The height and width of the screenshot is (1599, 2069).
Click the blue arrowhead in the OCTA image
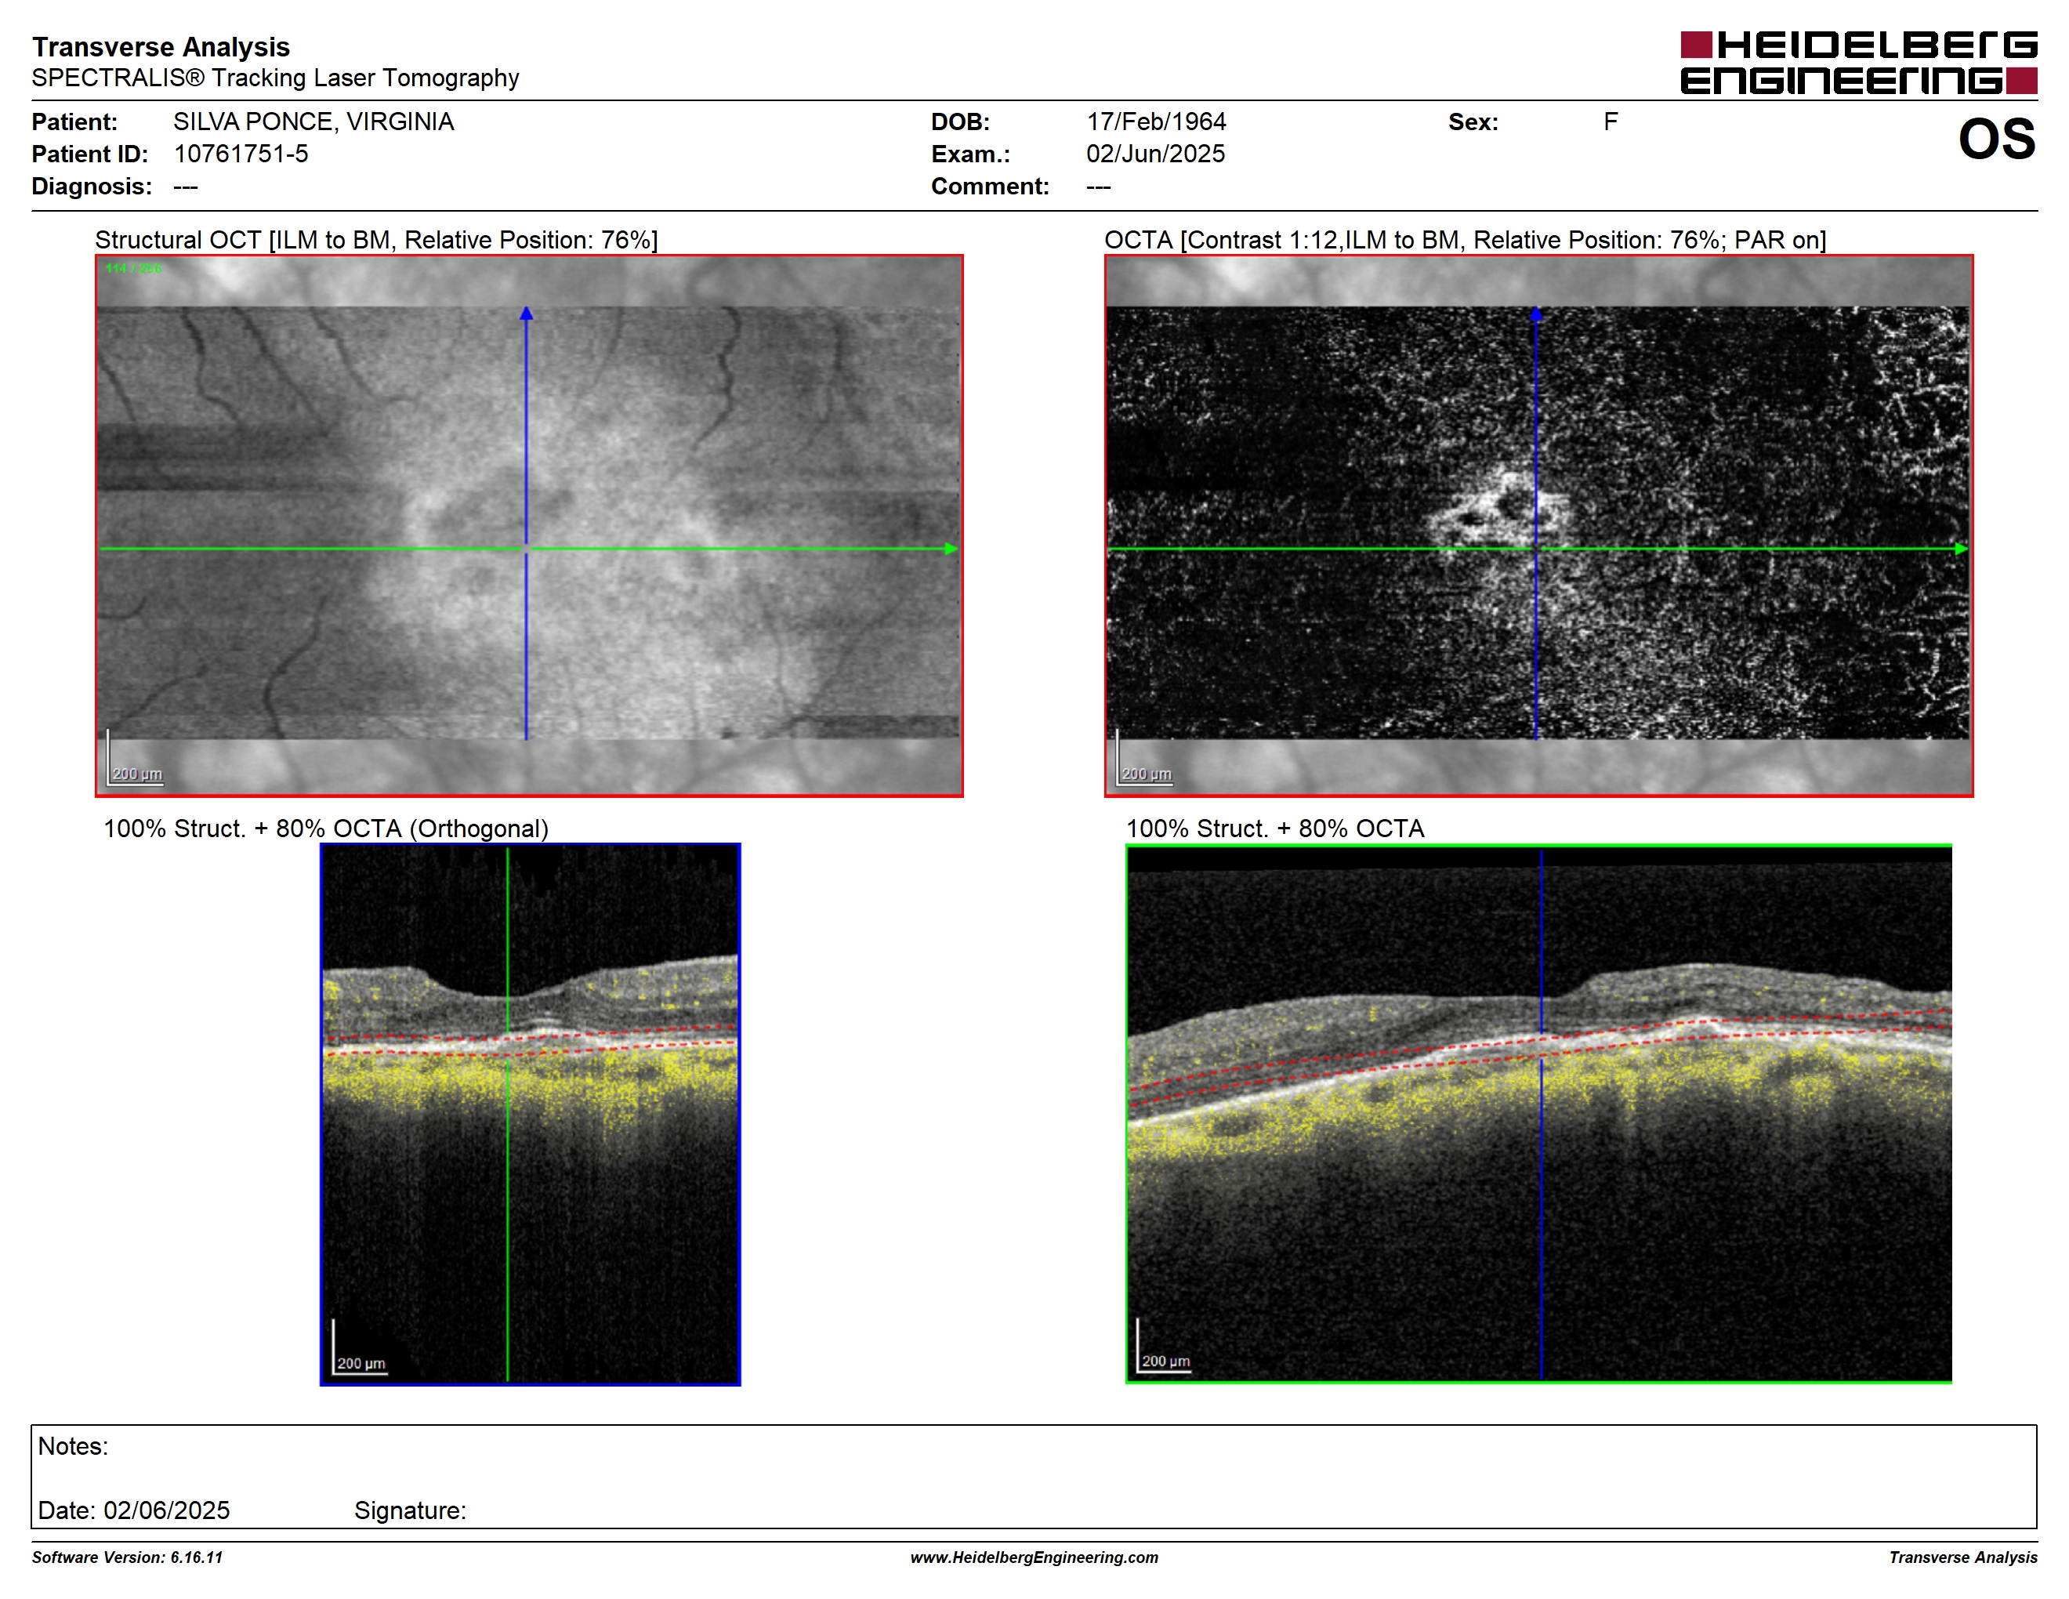click(x=1535, y=313)
